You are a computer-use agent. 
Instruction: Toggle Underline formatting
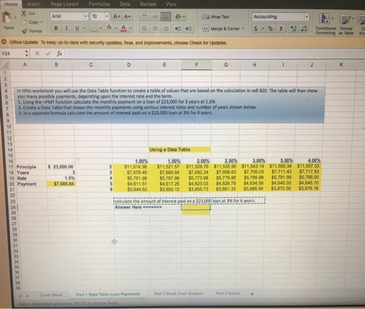(77, 28)
